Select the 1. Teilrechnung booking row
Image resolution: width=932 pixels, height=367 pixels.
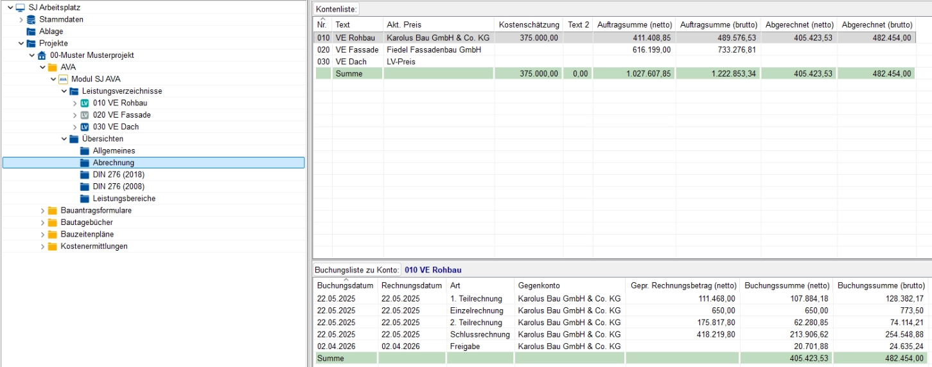[620, 298]
